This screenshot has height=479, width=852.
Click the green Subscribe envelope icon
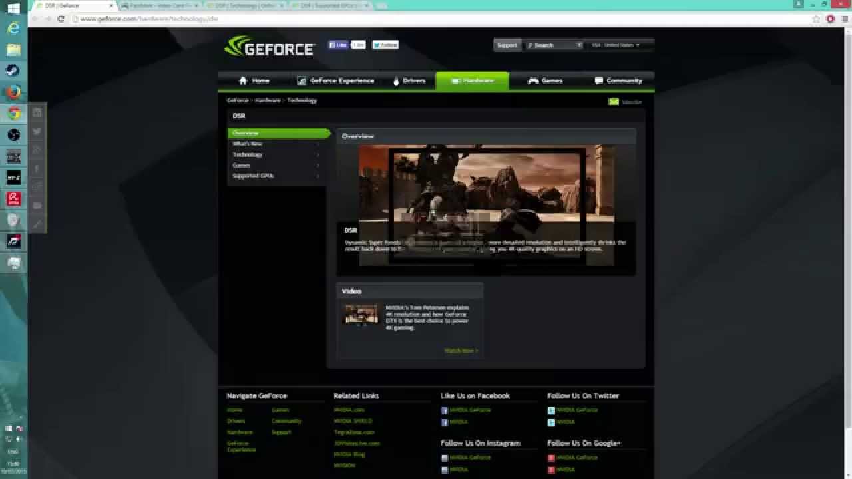pyautogui.click(x=614, y=102)
